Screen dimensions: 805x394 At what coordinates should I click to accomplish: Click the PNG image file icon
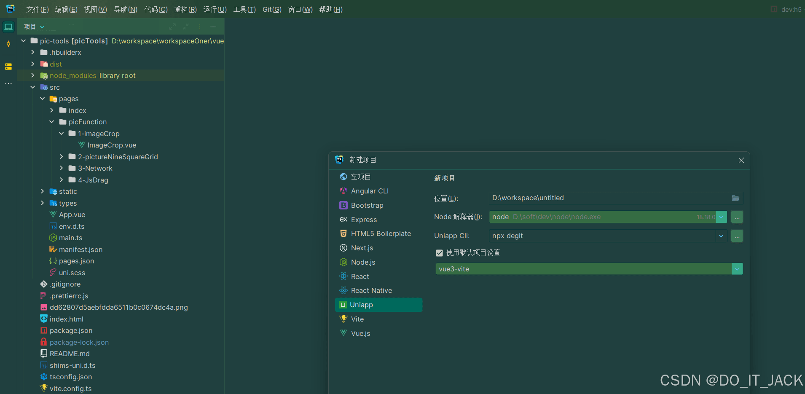43,307
